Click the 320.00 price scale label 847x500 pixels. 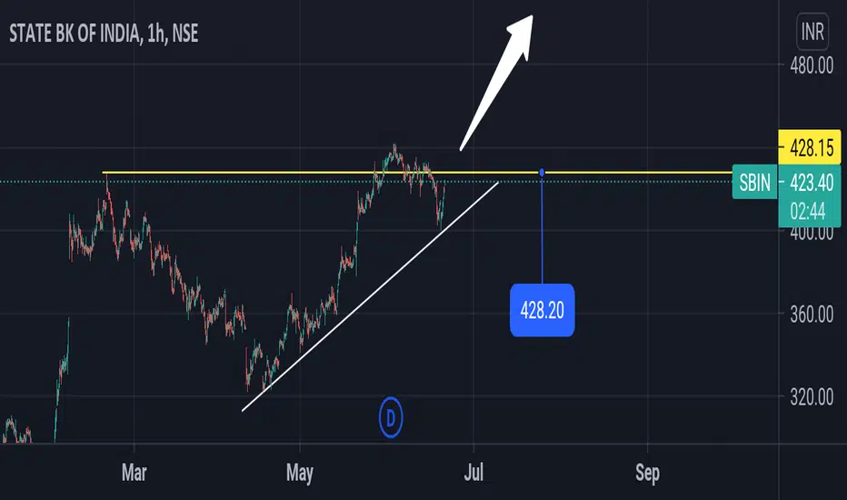812,397
